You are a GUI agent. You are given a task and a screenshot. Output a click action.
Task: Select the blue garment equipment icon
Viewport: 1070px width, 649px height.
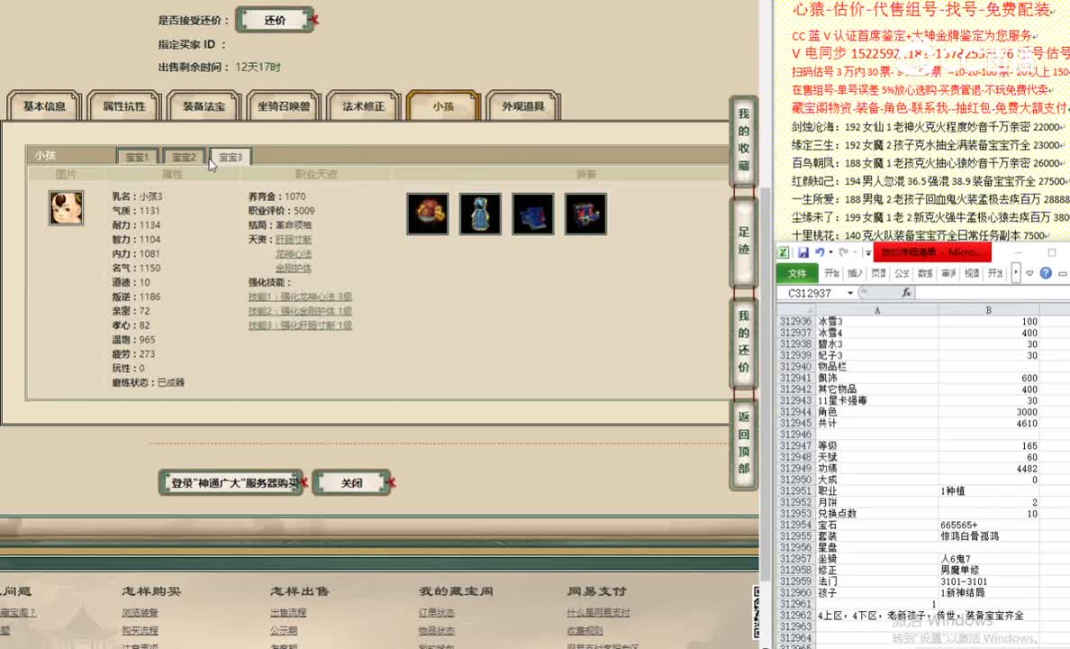(480, 214)
